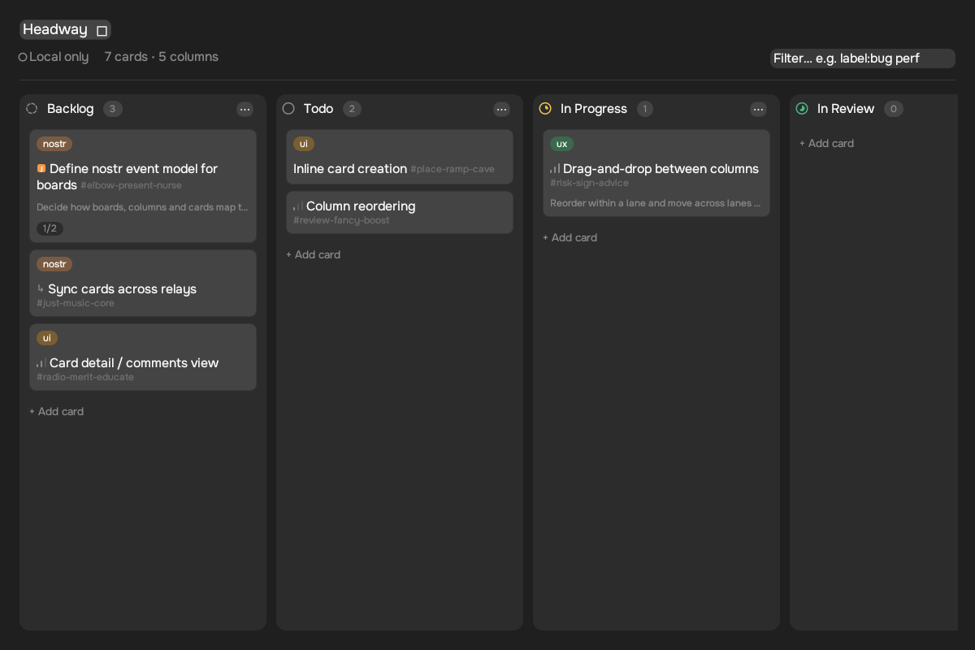Click the sub-task arrow icon on Sync cards across relays
This screenshot has height=650, width=975.
coord(41,289)
